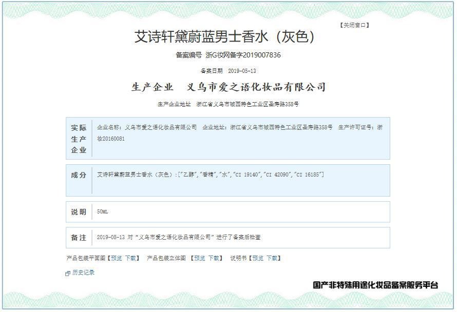Select the ingredient list containing CI 19140
The height and width of the screenshot is (312, 457).
tap(211, 174)
